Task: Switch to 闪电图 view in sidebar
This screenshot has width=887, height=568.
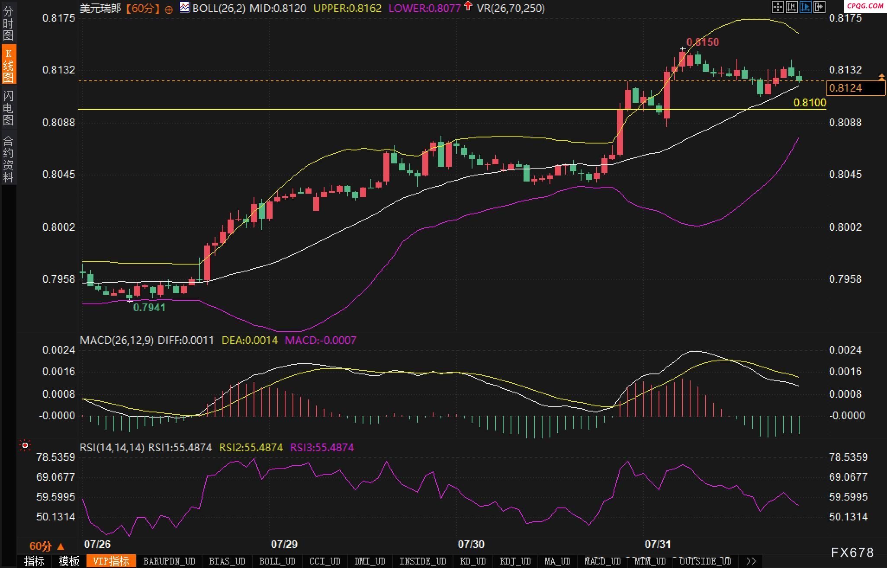Action: pos(8,107)
